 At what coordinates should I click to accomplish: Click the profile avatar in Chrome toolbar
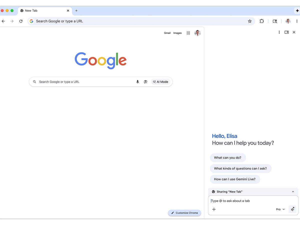[288, 21]
